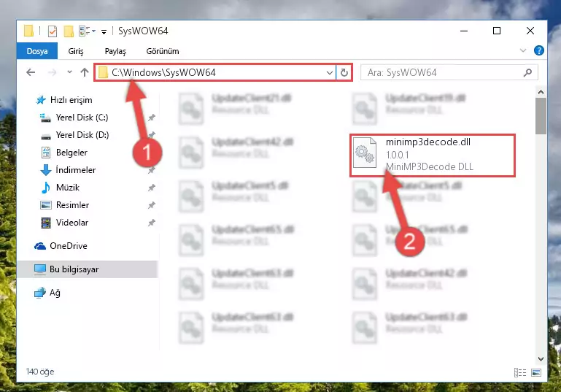Click the New folder icon in quick access toolbar
The height and width of the screenshot is (392, 561).
(x=69, y=31)
